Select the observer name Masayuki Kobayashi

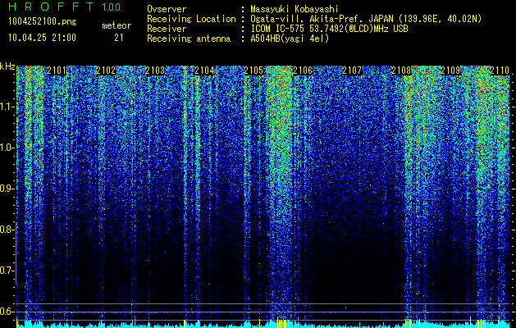coord(295,9)
